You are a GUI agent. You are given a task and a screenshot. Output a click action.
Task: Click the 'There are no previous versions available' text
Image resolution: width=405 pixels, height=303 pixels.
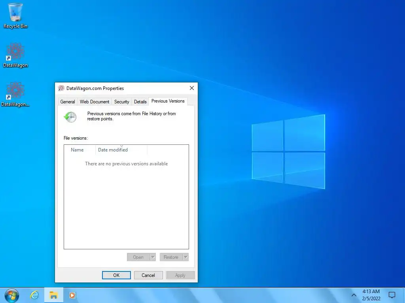pyautogui.click(x=126, y=164)
